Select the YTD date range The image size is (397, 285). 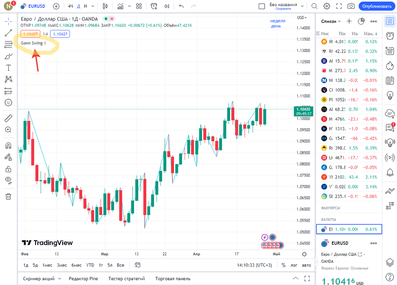(90, 265)
